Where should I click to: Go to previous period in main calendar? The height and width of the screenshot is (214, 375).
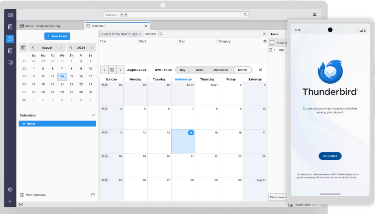[104, 70]
